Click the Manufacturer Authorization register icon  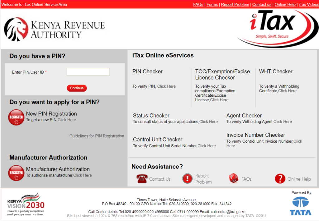click(16, 173)
